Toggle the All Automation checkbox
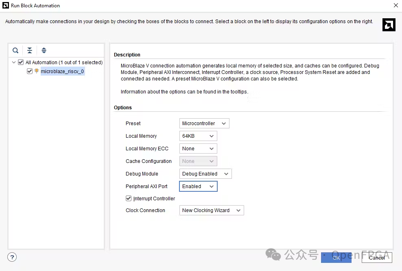Screen dimensions: 402x271 tap(21, 62)
